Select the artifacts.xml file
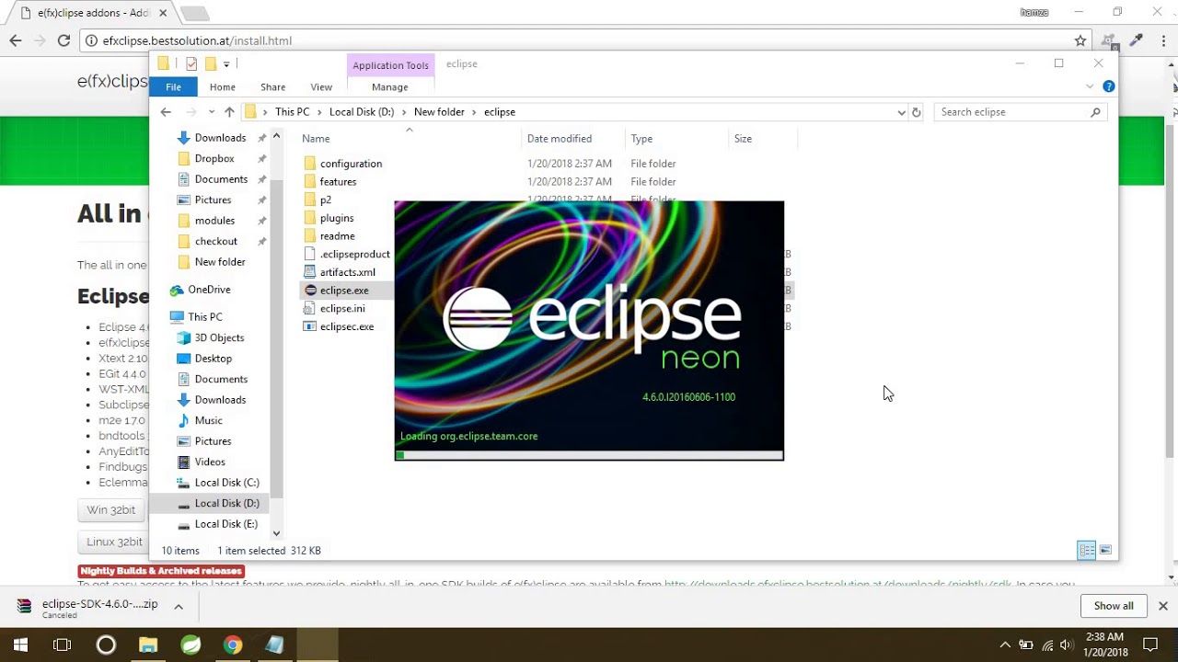1178x662 pixels. tap(347, 272)
